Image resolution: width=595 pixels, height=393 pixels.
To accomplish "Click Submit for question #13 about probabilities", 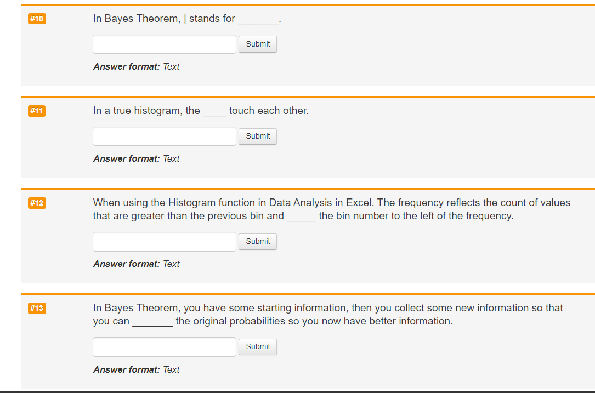I will point(257,346).
